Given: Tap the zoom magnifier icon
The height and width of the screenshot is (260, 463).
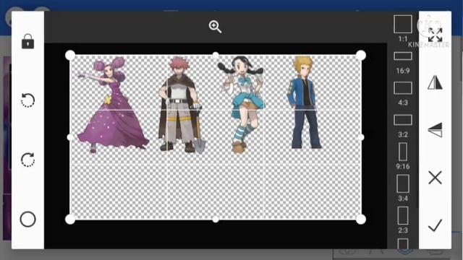Looking at the screenshot, I should coord(215,27).
